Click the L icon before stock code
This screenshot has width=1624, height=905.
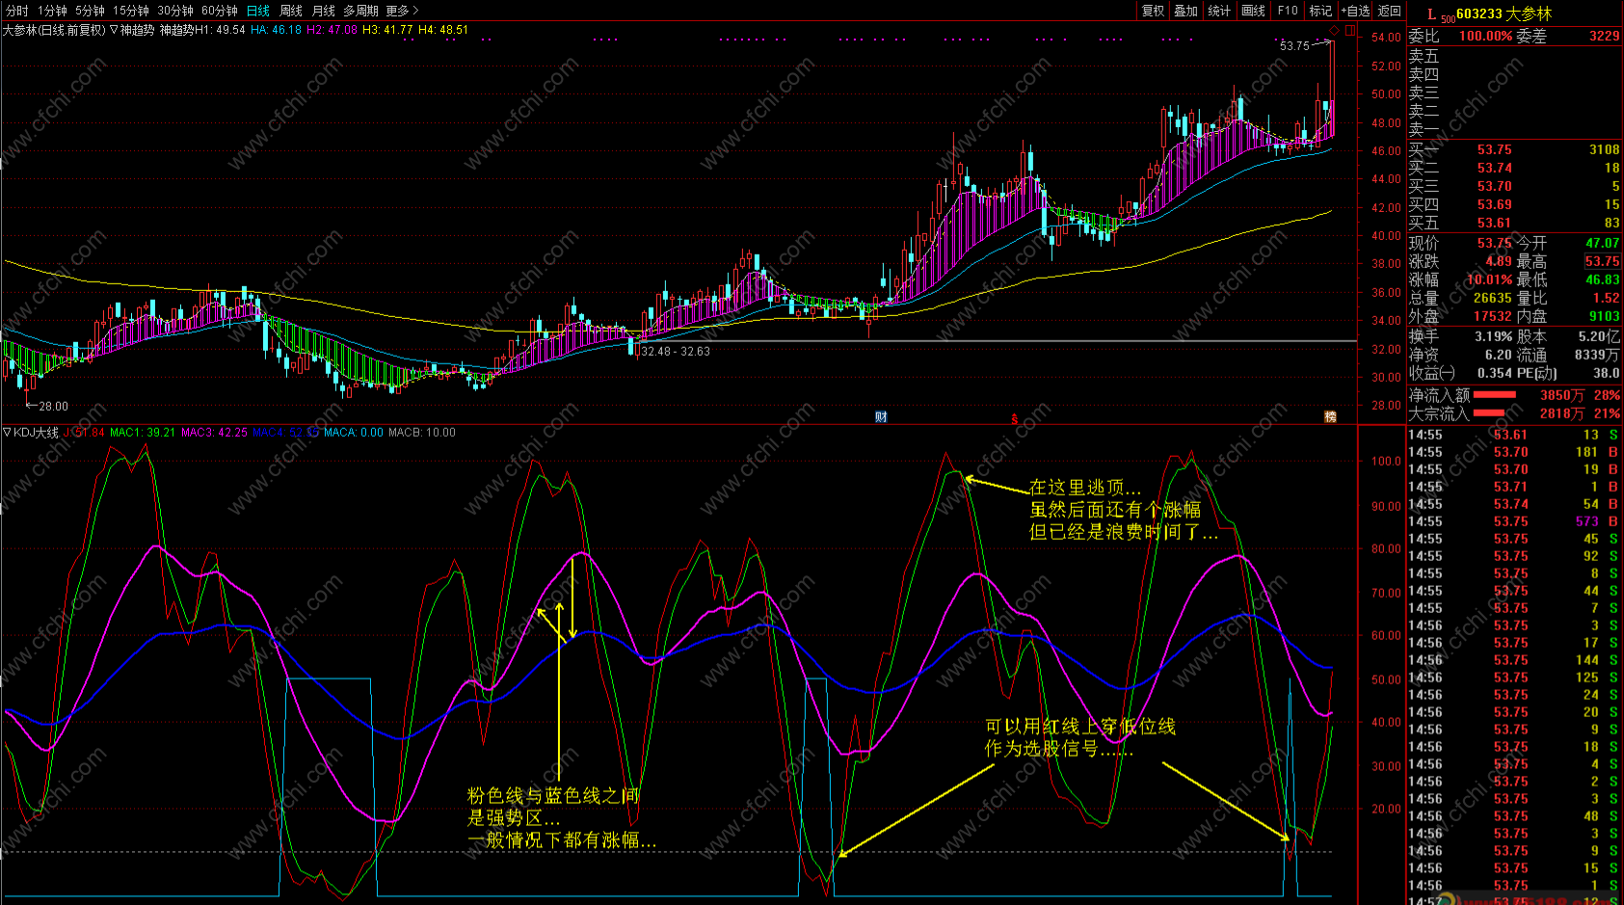(x=1431, y=14)
